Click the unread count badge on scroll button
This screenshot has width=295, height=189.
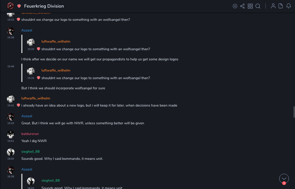(284, 183)
